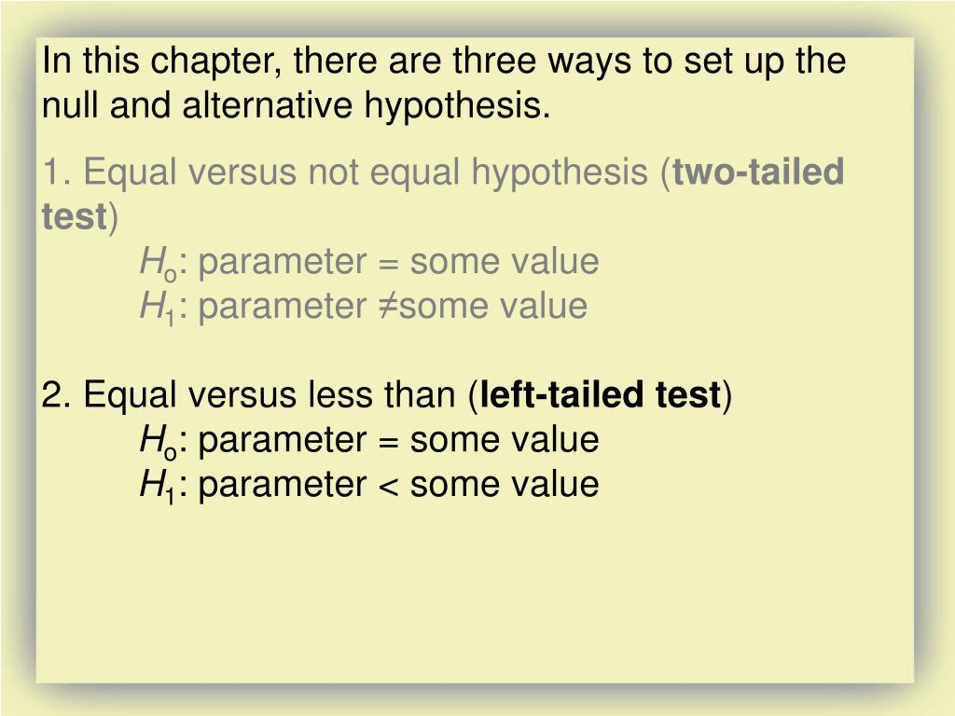Click grayed H0 'parameter = some value' line
Viewport: 955px width, 716px height.
click(x=369, y=262)
